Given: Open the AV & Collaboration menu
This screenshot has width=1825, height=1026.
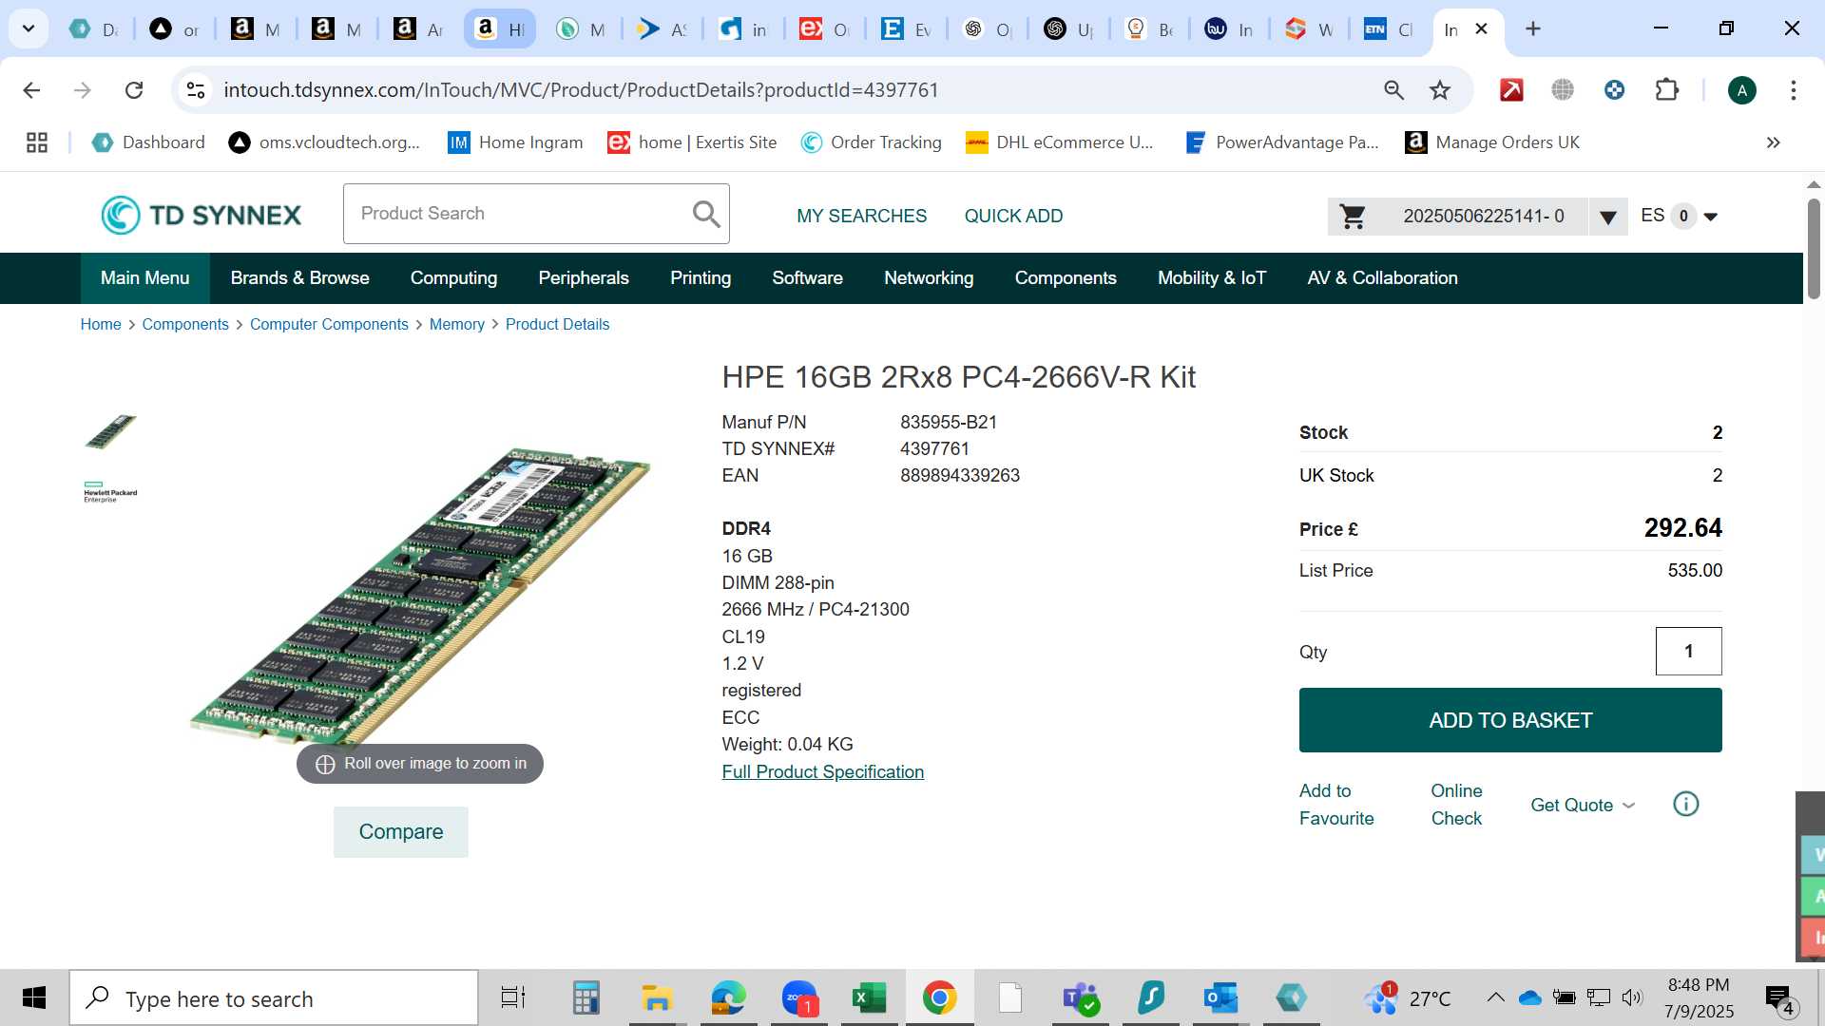Looking at the screenshot, I should (x=1382, y=278).
